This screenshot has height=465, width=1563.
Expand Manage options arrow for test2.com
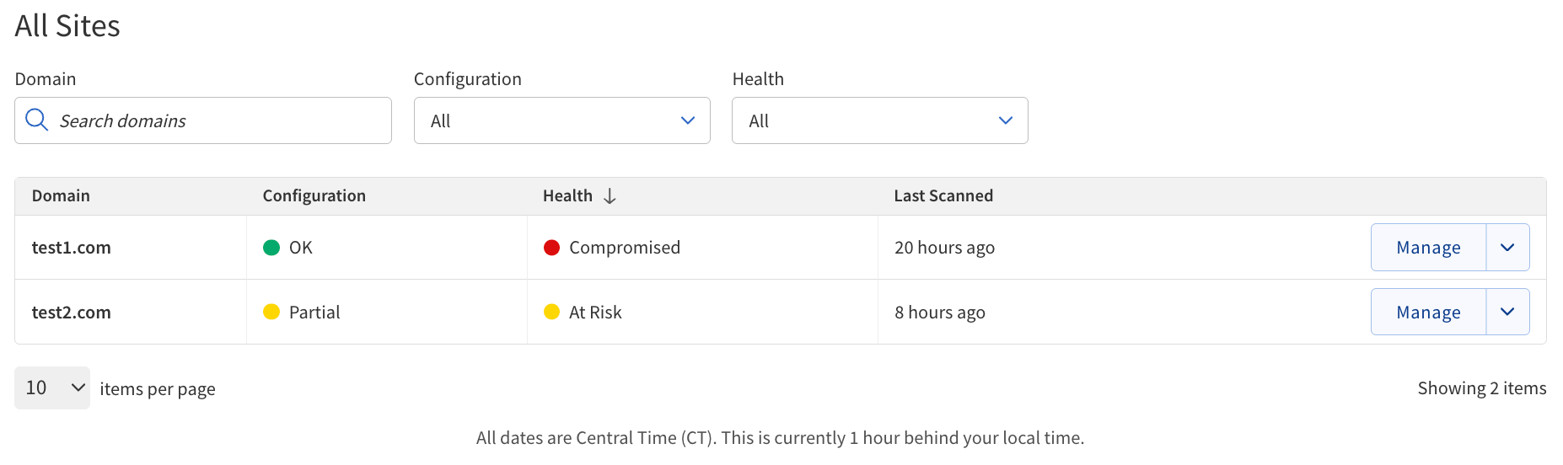[x=1508, y=312]
